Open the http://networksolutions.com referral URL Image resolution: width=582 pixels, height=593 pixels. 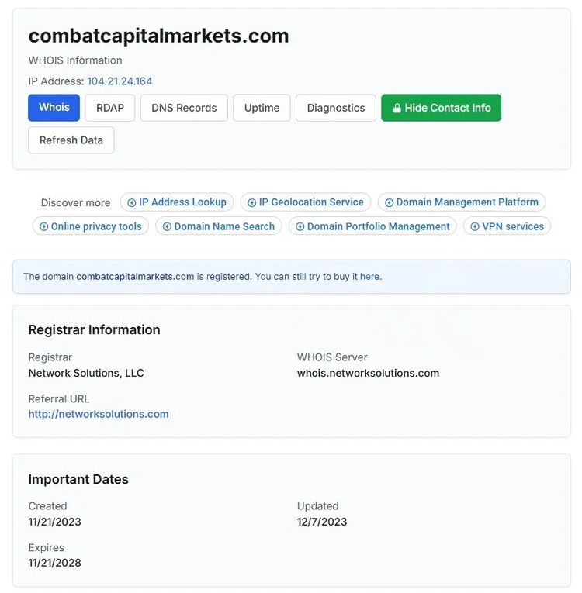[99, 414]
